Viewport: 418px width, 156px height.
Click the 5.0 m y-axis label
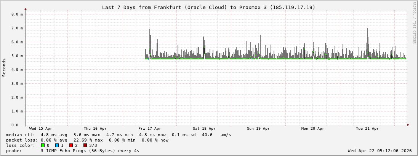(x=17, y=56)
